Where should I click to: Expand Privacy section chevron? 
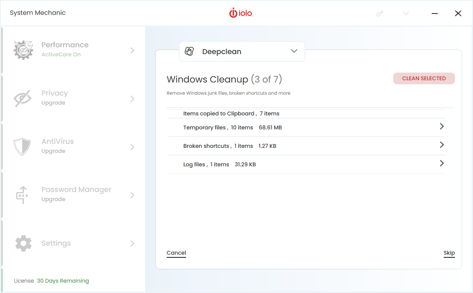132,99
